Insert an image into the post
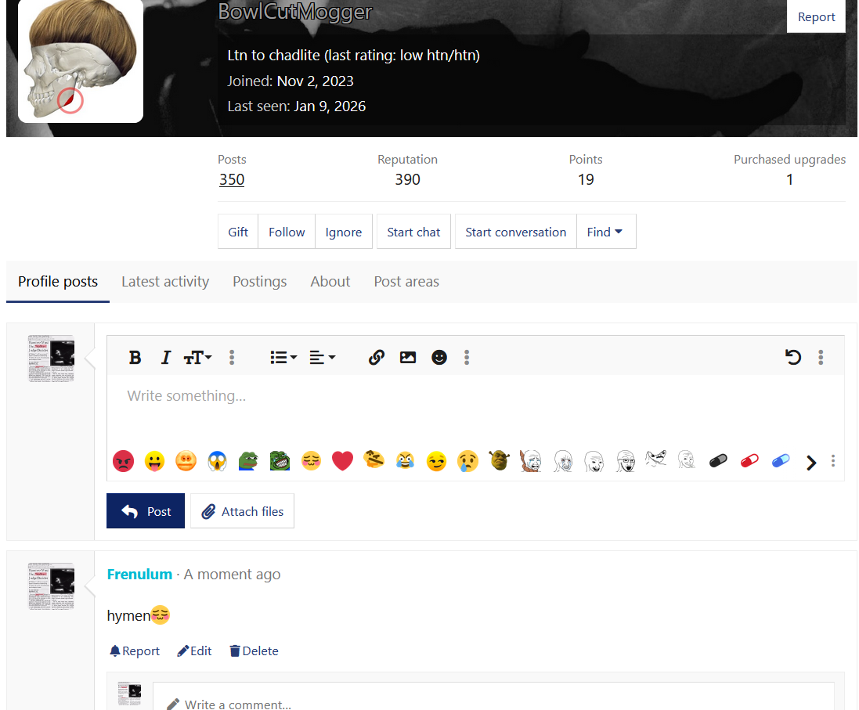This screenshot has width=859, height=710. coord(407,357)
